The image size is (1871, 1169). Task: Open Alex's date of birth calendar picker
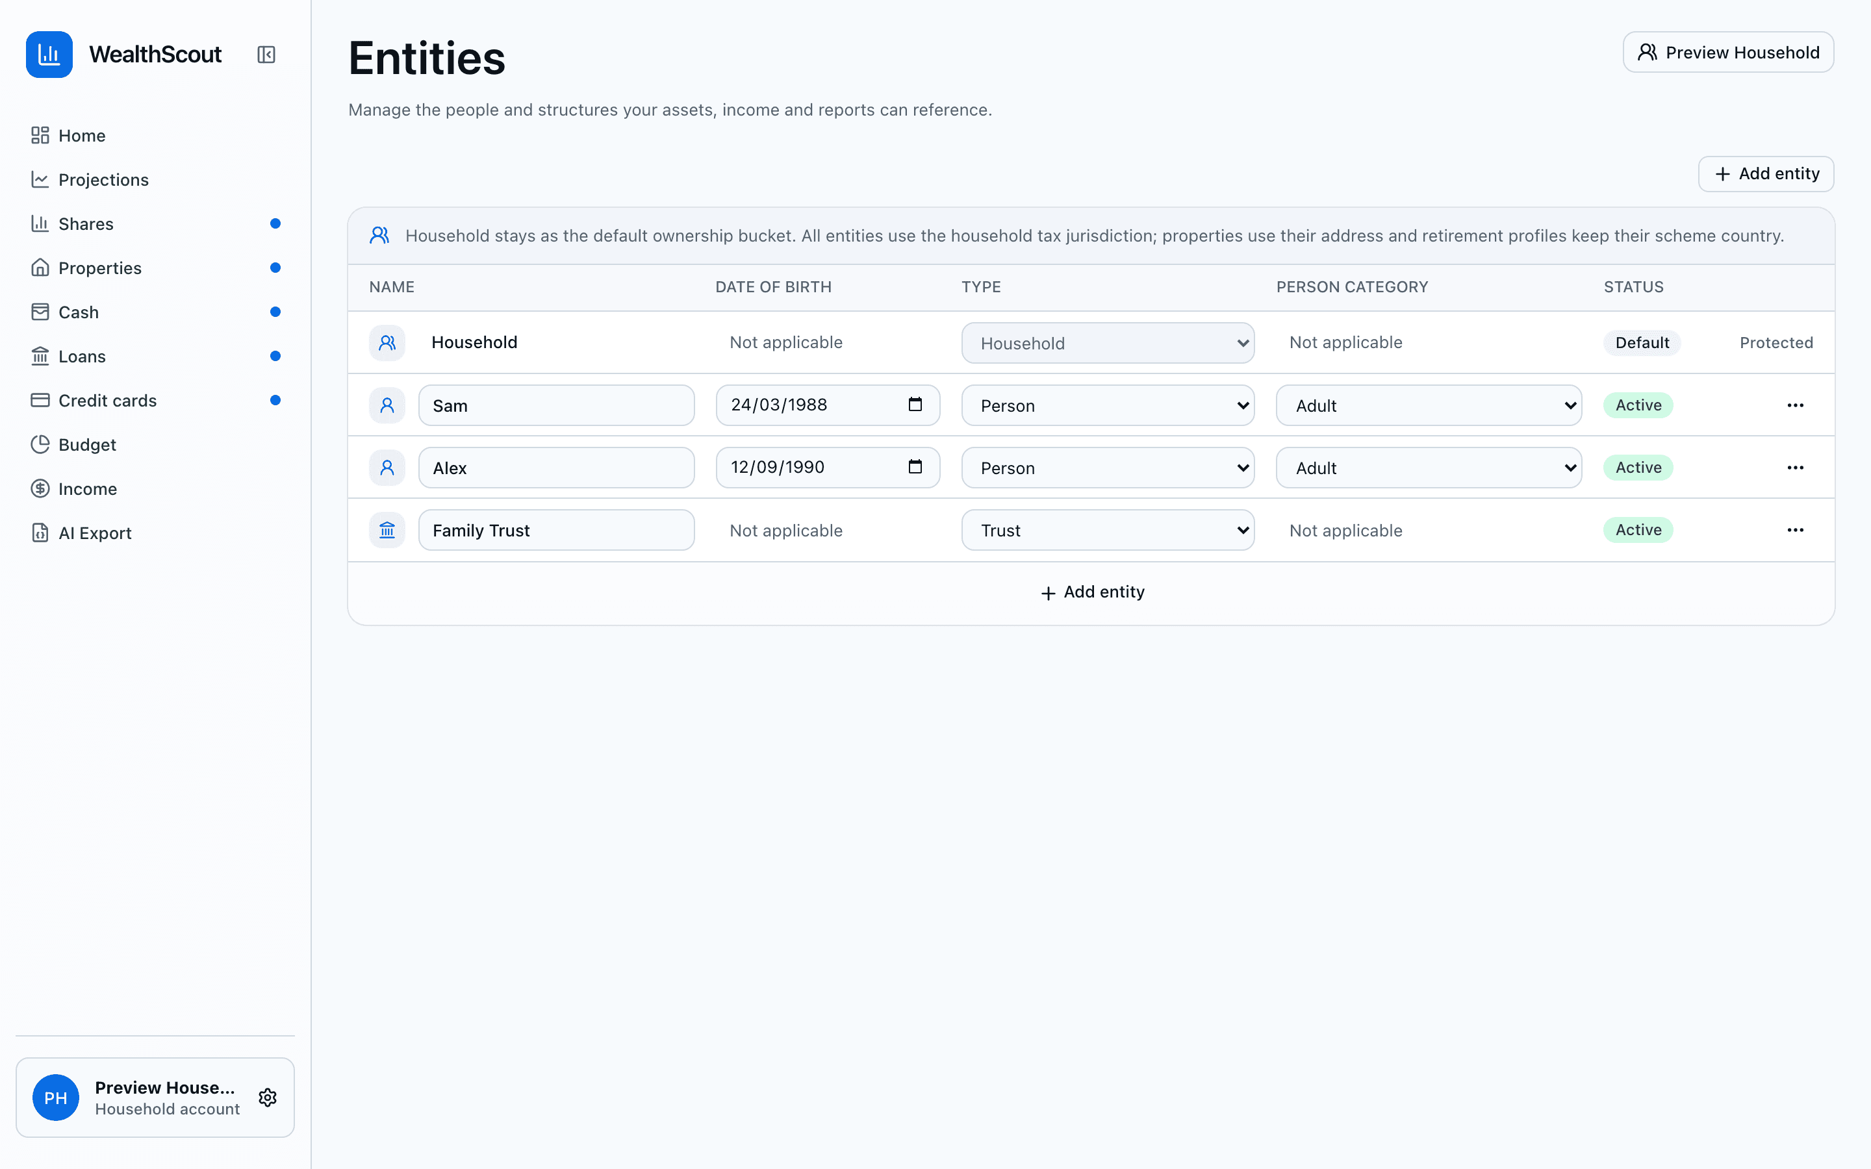(x=915, y=467)
